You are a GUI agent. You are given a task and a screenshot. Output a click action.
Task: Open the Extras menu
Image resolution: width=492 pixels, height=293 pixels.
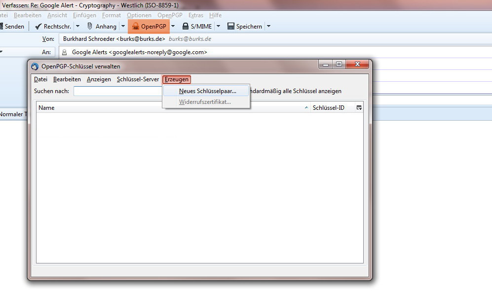pos(196,15)
